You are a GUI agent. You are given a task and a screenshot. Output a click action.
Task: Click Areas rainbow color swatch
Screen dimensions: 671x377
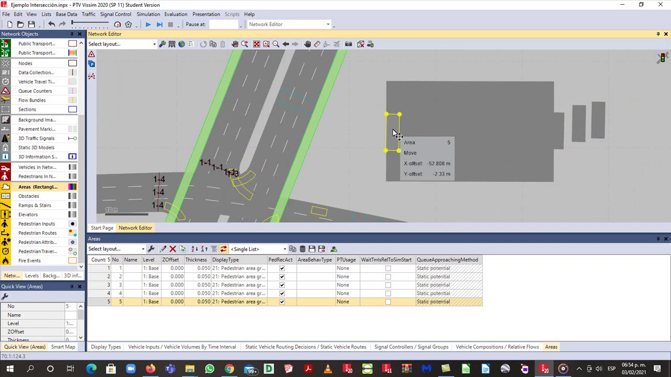coord(72,187)
